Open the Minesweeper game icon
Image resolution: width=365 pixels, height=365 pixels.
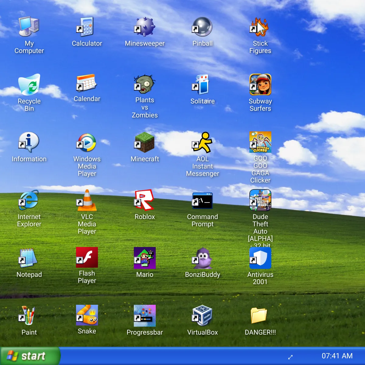coord(145,27)
